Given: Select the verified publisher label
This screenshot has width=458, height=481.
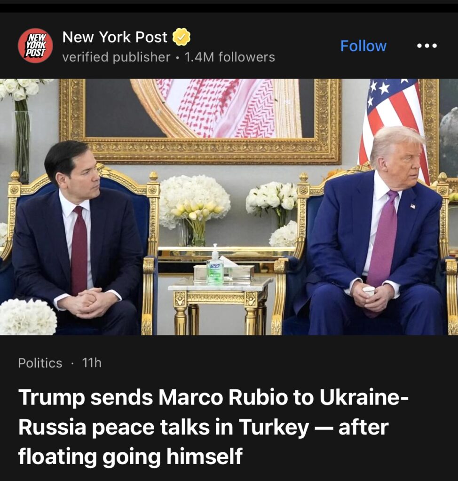Looking at the screenshot, I should [116, 57].
